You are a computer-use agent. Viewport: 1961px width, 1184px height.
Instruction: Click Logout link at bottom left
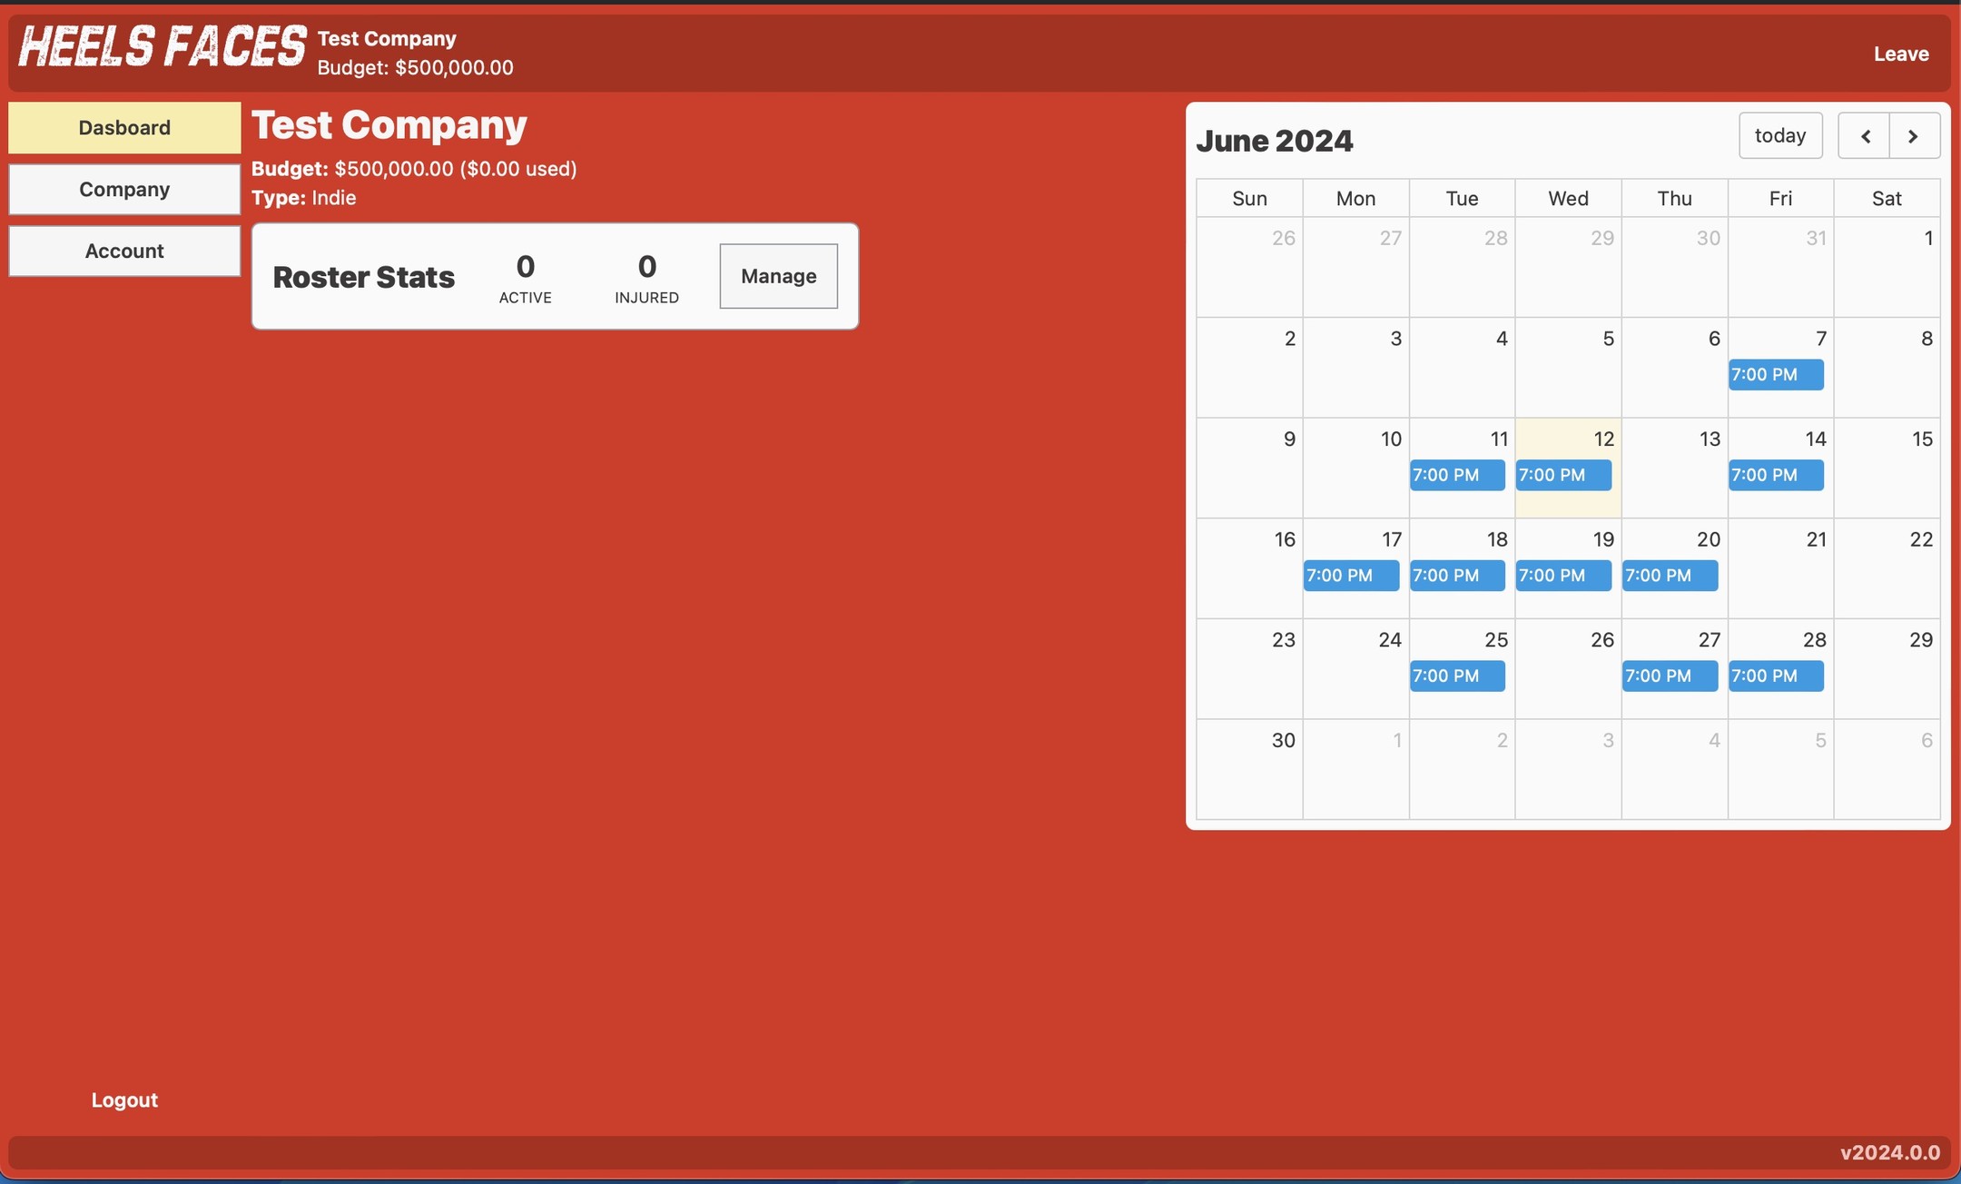coord(124,1099)
